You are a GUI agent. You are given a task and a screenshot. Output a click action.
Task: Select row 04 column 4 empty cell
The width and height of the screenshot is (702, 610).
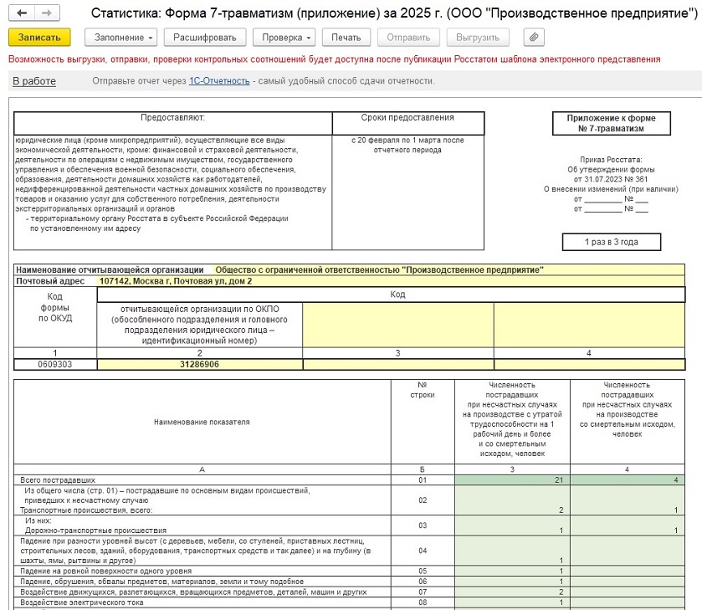(628, 551)
